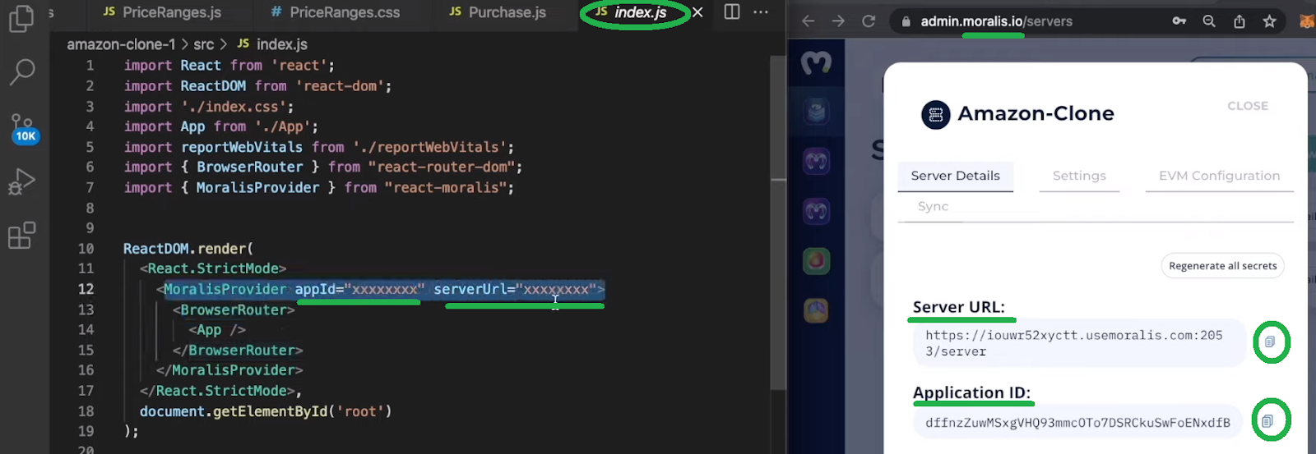Click src in the breadcrumb
Image resolution: width=1316 pixels, height=454 pixels.
coord(203,44)
